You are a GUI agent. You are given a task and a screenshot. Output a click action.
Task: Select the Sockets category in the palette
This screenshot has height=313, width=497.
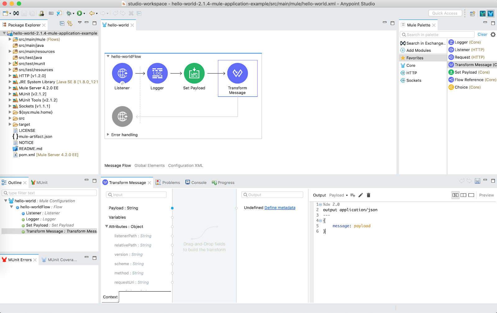pyautogui.click(x=411, y=80)
